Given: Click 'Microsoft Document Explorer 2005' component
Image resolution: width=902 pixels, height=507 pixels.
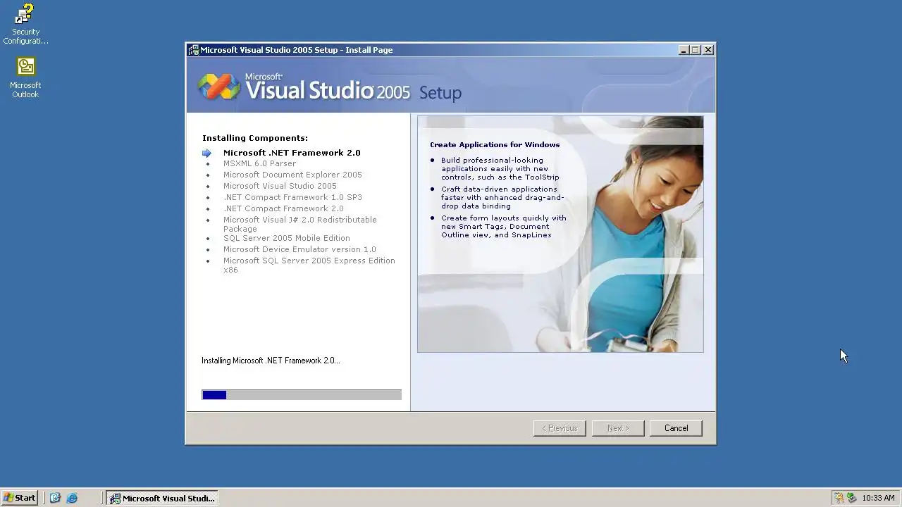Looking at the screenshot, I should tap(292, 175).
